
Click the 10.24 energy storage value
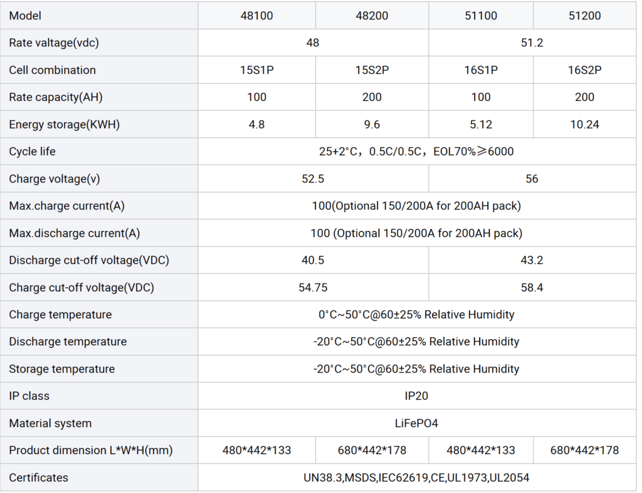coord(584,124)
